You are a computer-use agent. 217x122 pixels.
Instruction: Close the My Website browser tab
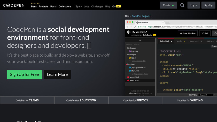pos(163,22)
